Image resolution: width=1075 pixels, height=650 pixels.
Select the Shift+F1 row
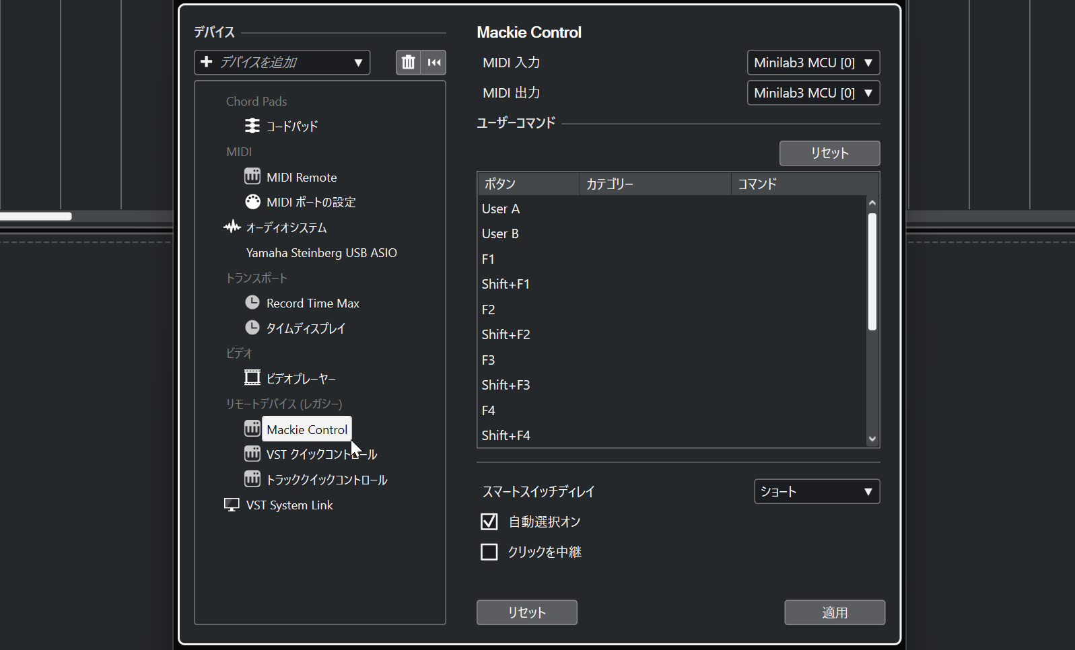672,284
